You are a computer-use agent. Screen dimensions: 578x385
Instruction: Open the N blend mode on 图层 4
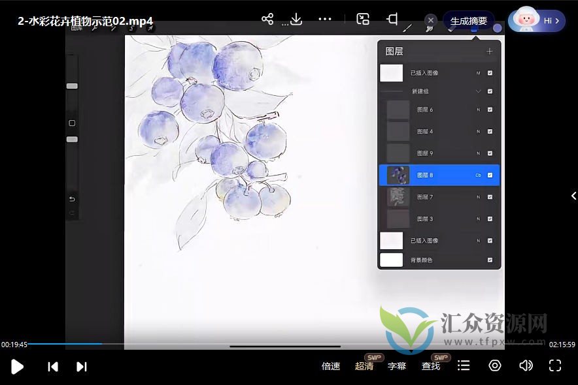pos(477,131)
